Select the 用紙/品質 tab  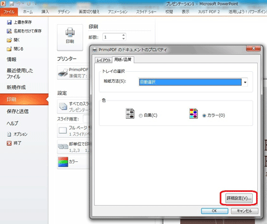[123, 60]
